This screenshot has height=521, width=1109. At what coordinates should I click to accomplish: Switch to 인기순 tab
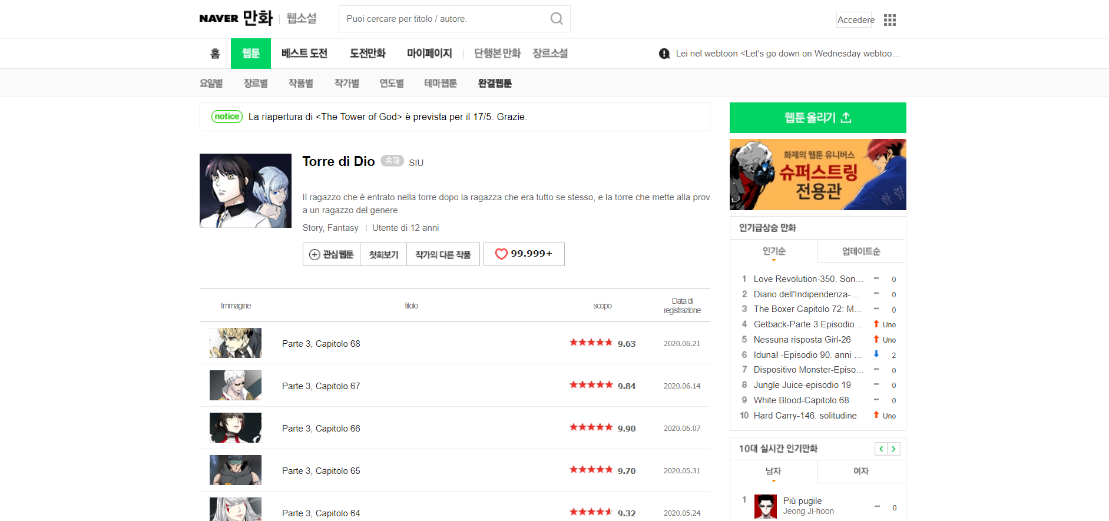[774, 251]
